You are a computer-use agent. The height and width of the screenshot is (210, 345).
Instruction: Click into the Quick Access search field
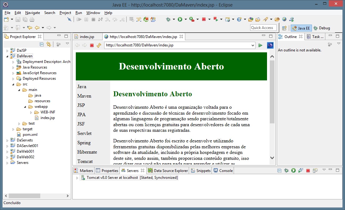pyautogui.click(x=263, y=28)
